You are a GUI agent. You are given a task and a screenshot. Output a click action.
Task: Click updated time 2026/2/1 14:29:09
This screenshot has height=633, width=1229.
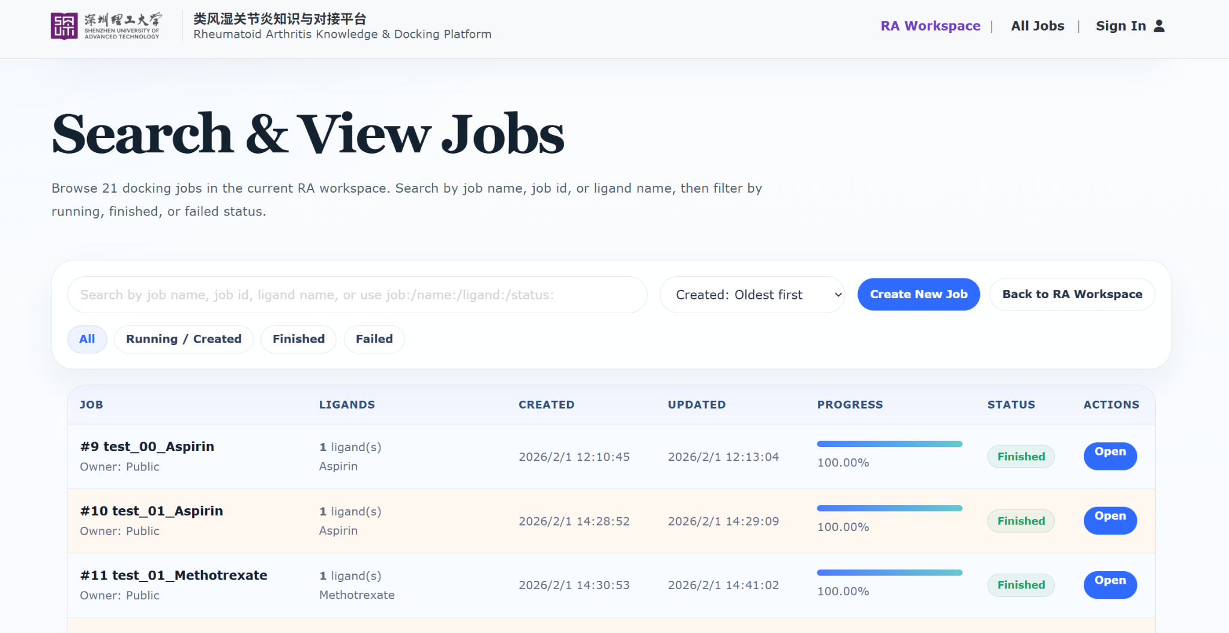pos(723,521)
